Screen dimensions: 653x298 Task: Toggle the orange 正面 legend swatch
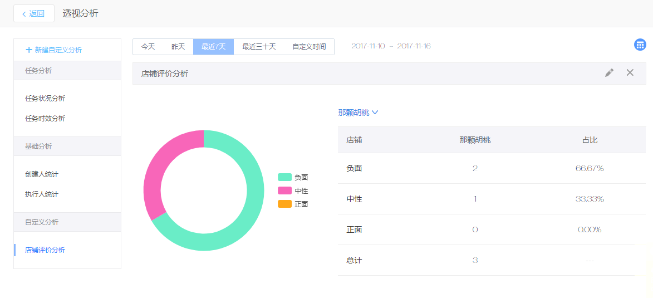coord(284,204)
